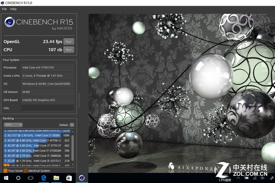Select ranking row 3 Intel Core i7-4770K
Viewport: 275px width, 183px height.
coord(37,141)
